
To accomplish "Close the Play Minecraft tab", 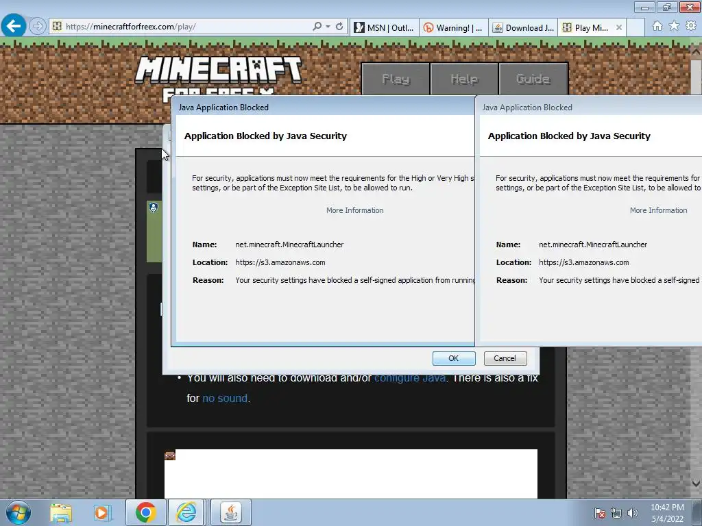I will click(619, 27).
